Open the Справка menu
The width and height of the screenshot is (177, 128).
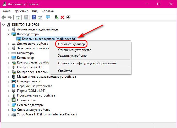tap(48, 11)
